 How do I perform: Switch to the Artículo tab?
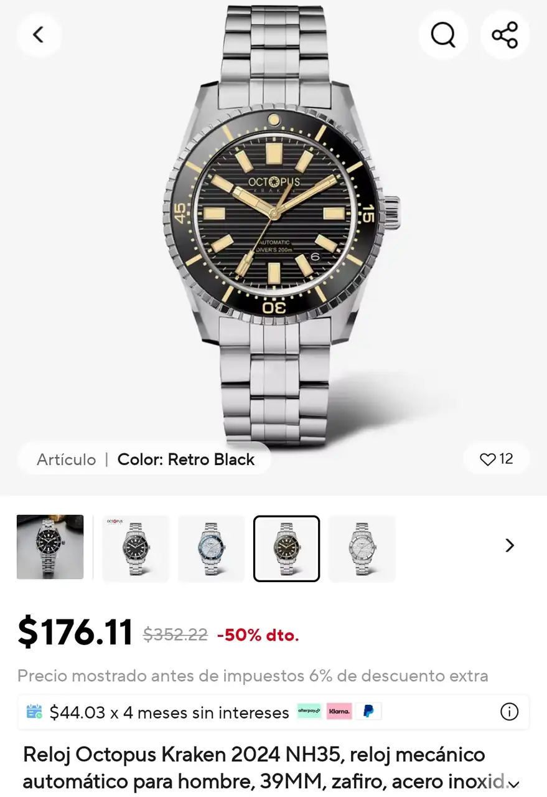(x=66, y=460)
